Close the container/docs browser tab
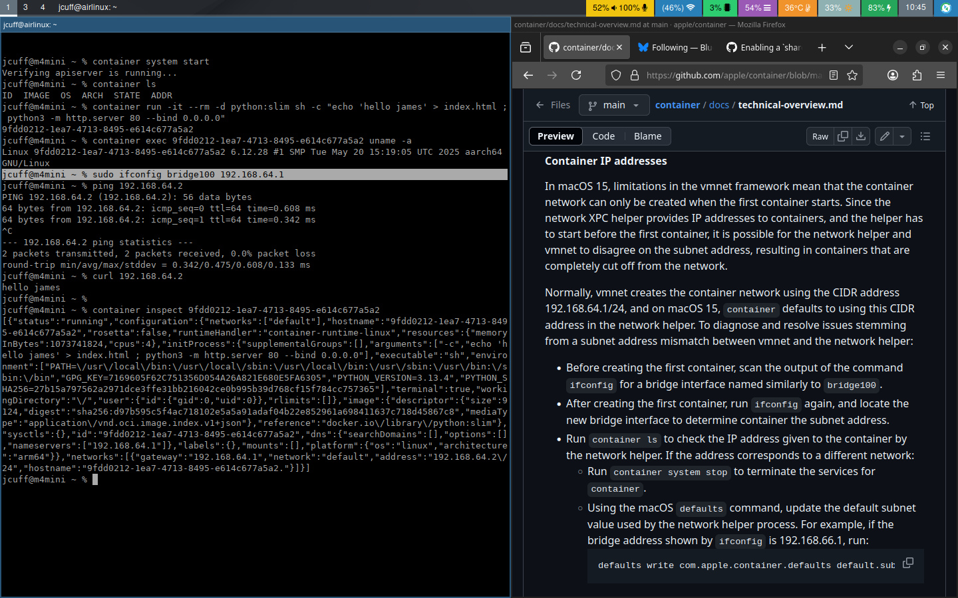The height and width of the screenshot is (598, 958). (619, 47)
